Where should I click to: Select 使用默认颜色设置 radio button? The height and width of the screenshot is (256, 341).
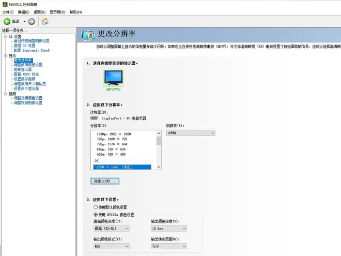pos(95,207)
